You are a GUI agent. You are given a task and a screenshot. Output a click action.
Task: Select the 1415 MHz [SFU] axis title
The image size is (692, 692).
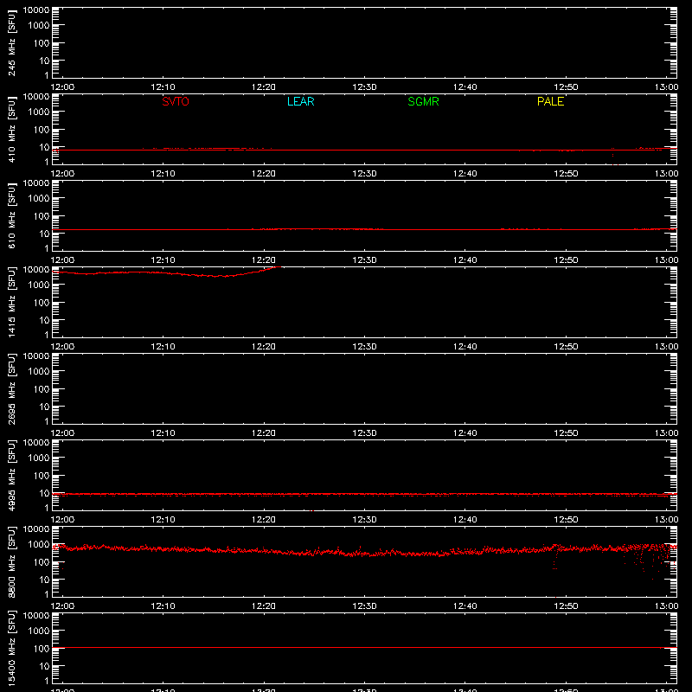[x=12, y=302]
